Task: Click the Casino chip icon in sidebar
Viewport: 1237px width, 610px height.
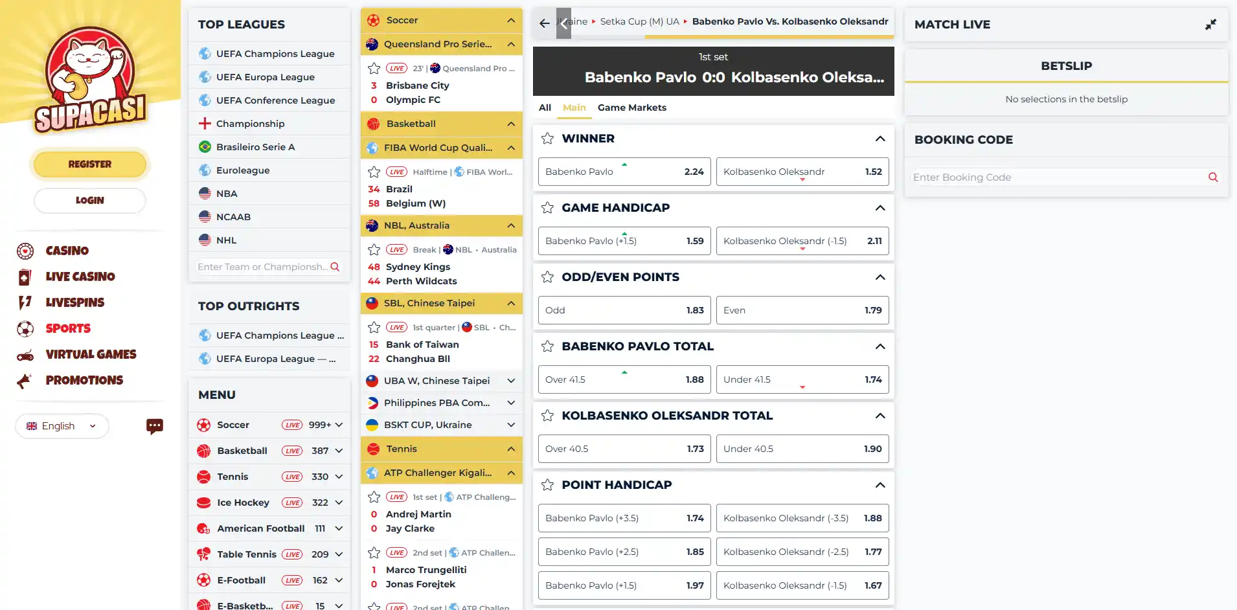Action: tap(25, 251)
